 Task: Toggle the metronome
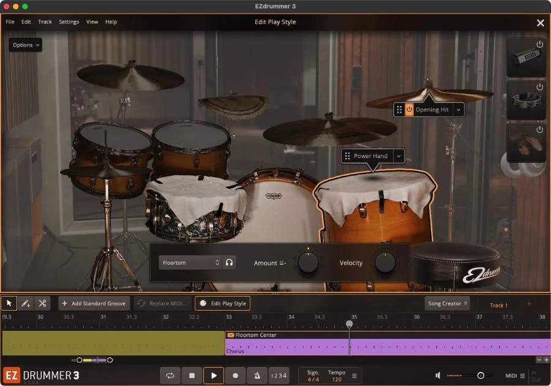257,376
